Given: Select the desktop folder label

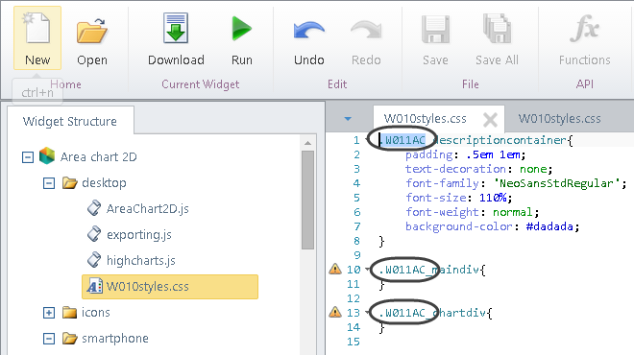Looking at the screenshot, I should (104, 183).
